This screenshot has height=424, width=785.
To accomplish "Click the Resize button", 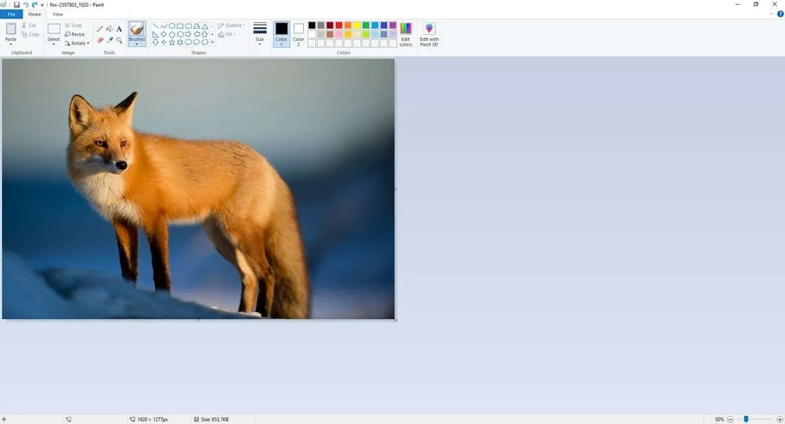I will click(74, 35).
